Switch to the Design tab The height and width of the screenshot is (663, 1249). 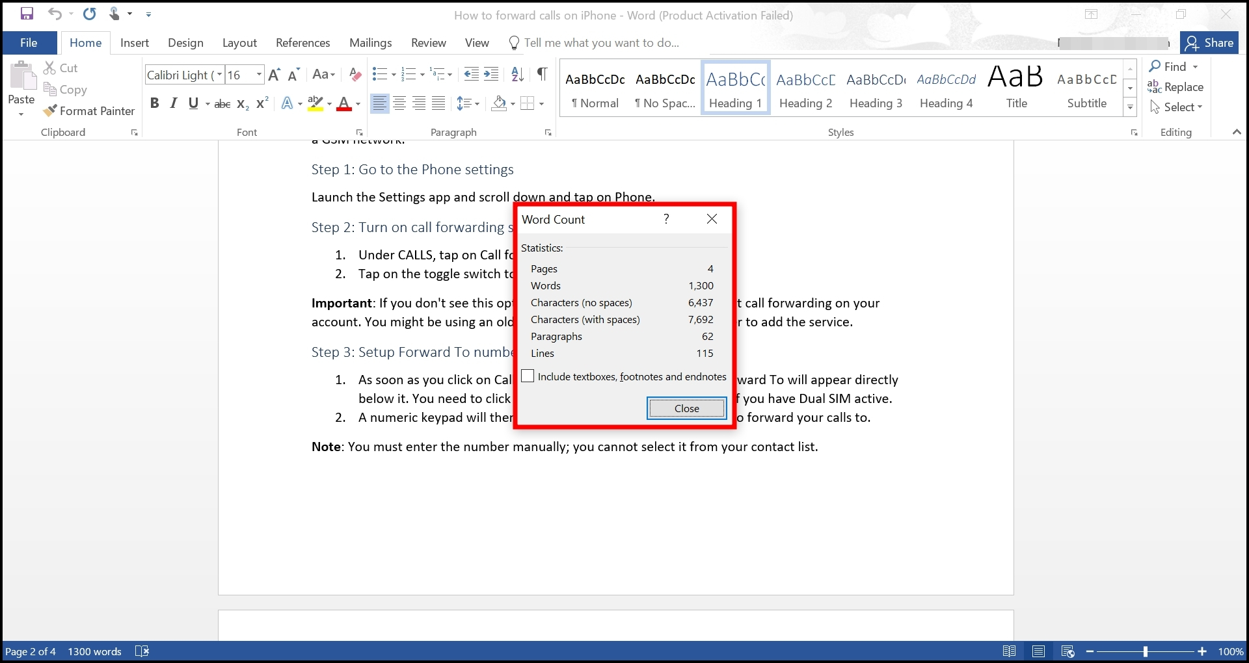tap(185, 43)
